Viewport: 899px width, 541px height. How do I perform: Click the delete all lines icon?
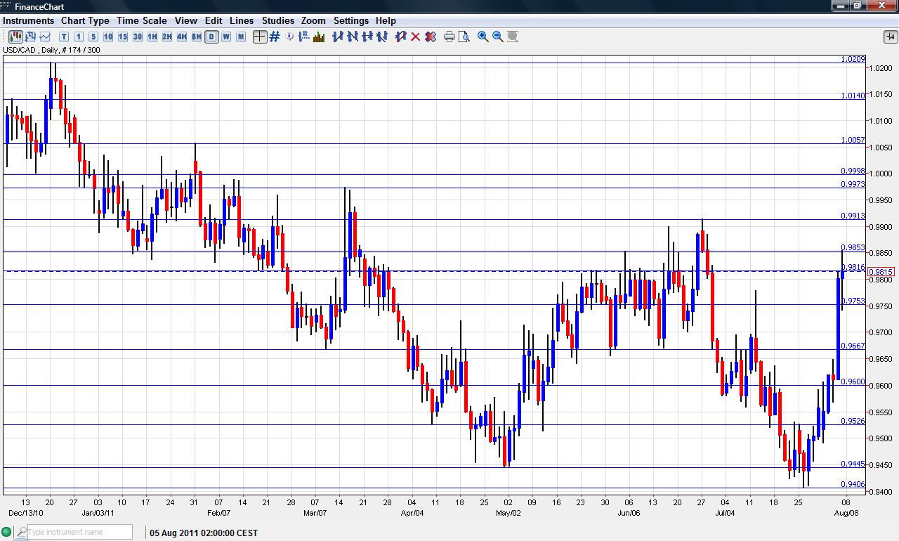pyautogui.click(x=431, y=37)
